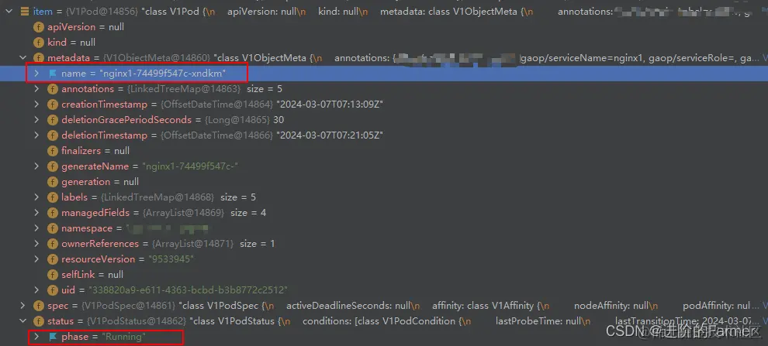Screen dimensions: 768x346
Task: Click the annotations field icon
Action: coord(53,89)
